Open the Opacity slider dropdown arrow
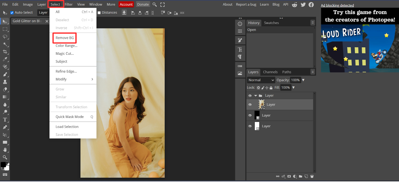This screenshot has height=187, width=399. (303, 80)
